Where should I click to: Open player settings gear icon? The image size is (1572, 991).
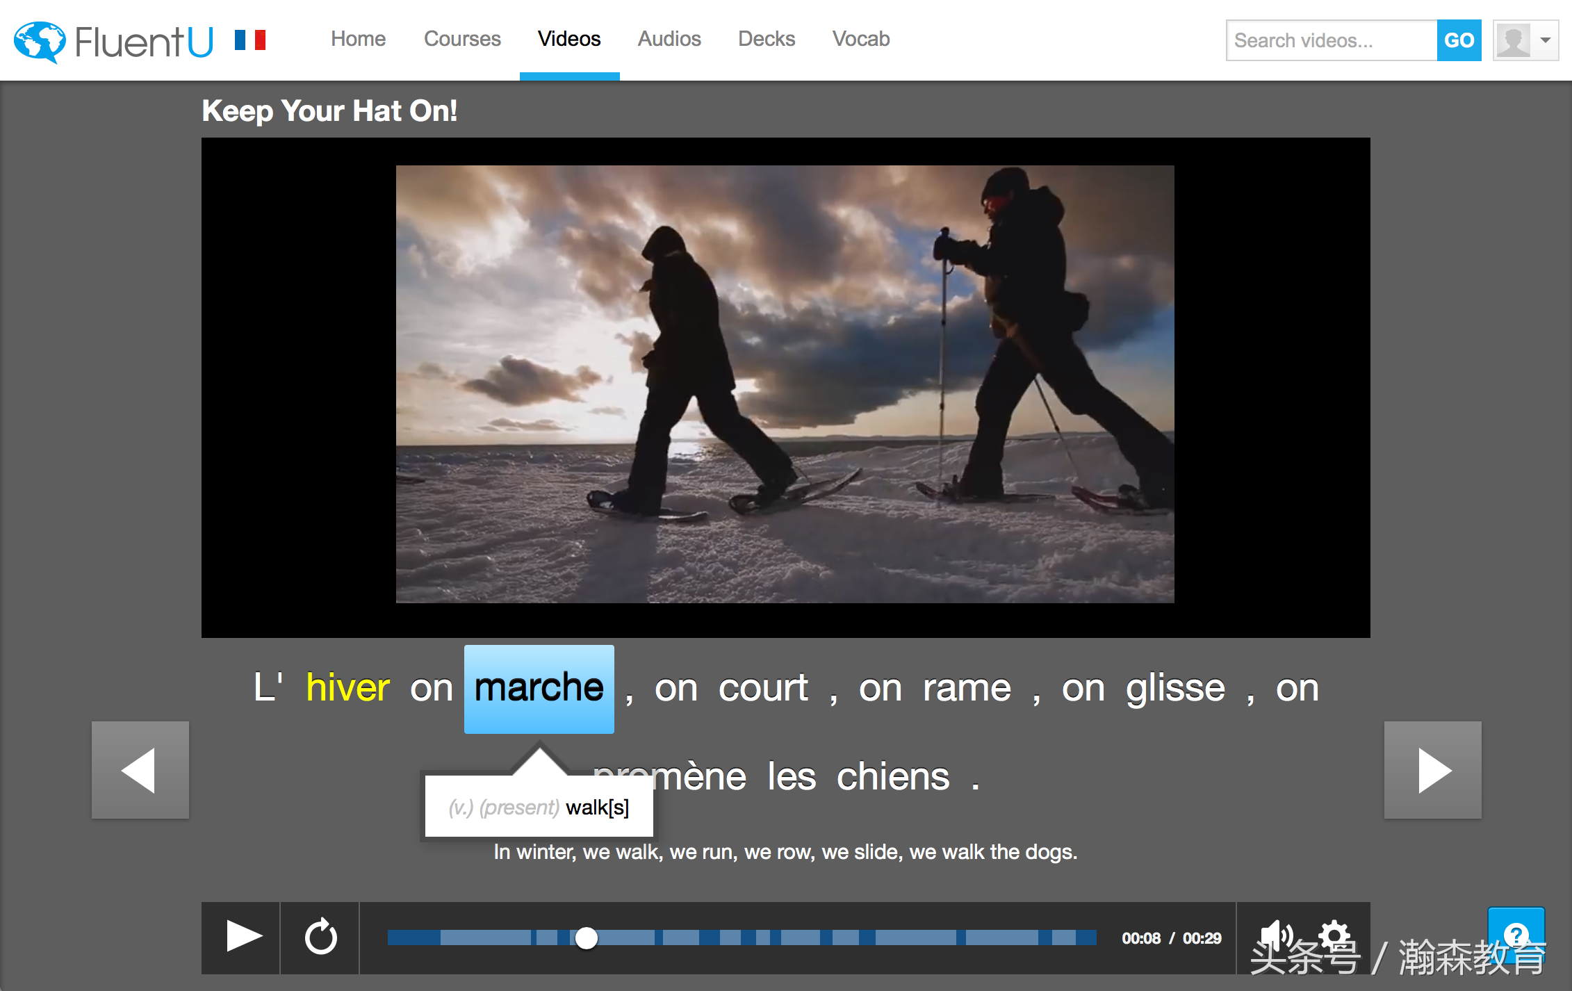click(x=1334, y=933)
